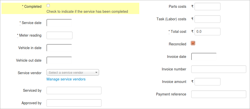Viewport: 250px width, 109px height.
Task: Click the rupee symbol beside Parts costs
Action: (x=192, y=7)
